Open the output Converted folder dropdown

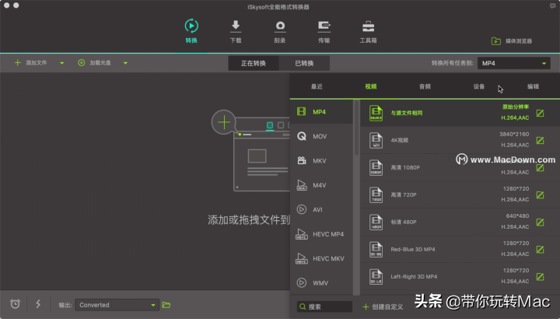(x=117, y=305)
